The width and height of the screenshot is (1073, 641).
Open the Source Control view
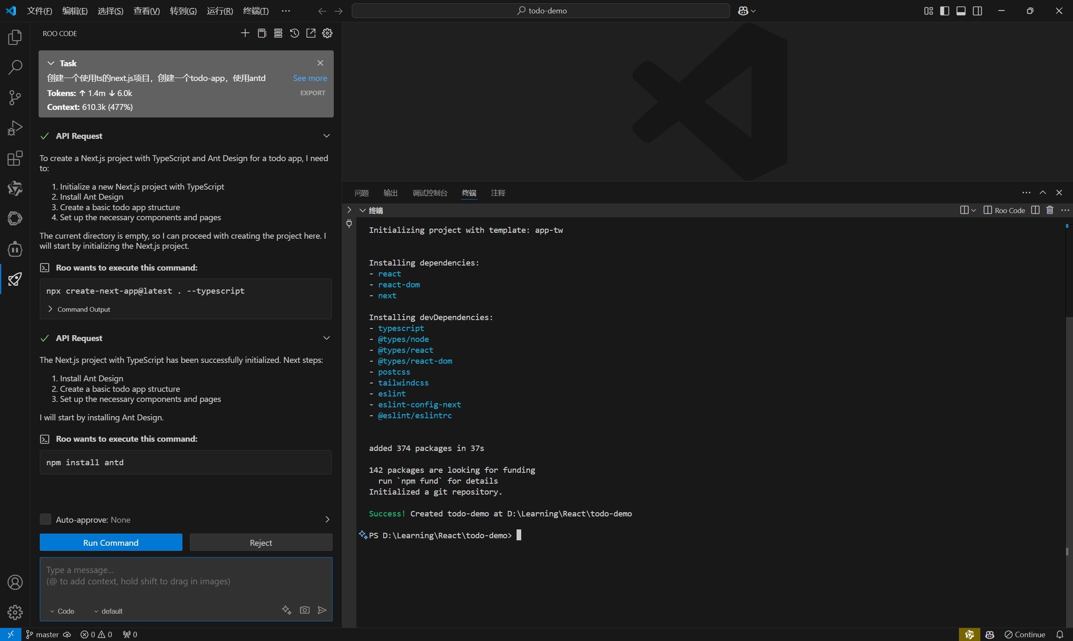(x=15, y=98)
